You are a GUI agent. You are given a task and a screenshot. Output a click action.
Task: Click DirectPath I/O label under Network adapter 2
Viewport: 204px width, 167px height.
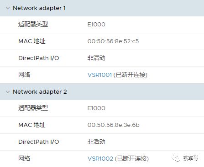click(x=39, y=142)
